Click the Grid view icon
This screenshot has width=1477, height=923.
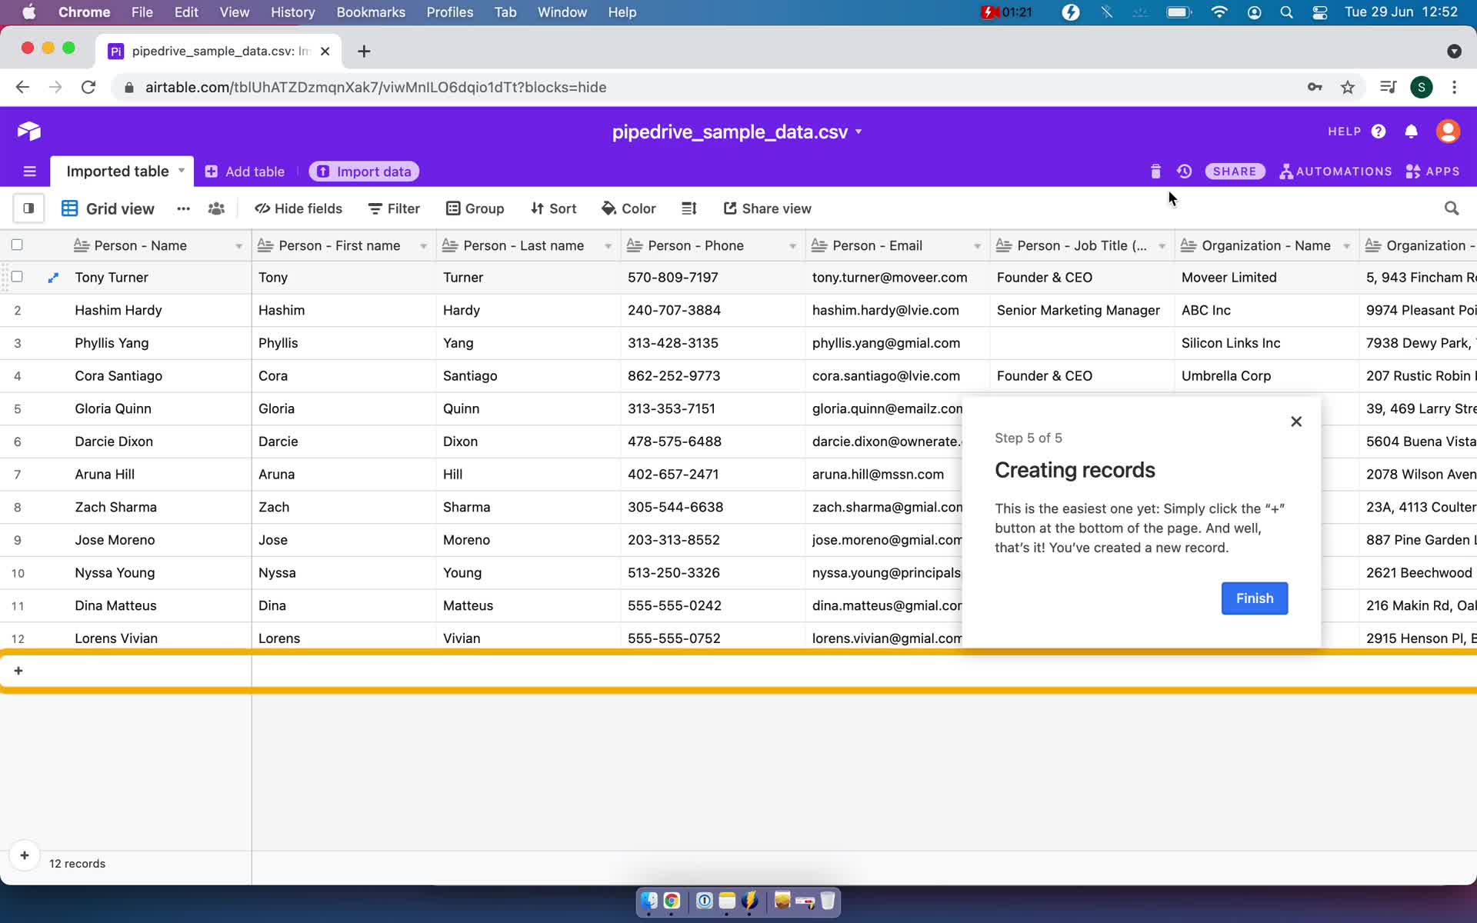[68, 208]
